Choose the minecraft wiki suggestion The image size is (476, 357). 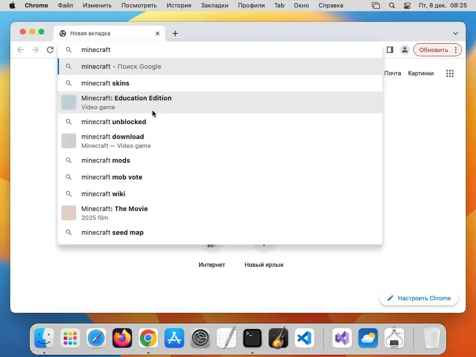tap(220, 194)
